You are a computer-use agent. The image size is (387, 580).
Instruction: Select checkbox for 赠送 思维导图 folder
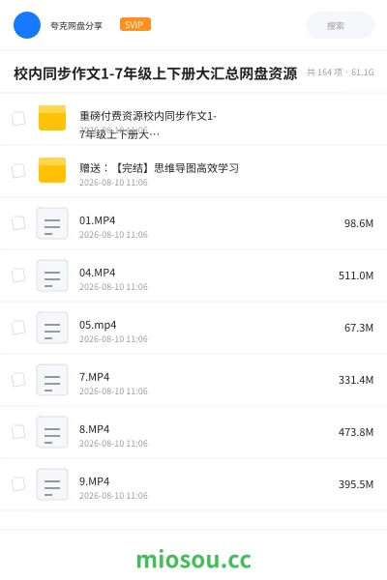[18, 171]
